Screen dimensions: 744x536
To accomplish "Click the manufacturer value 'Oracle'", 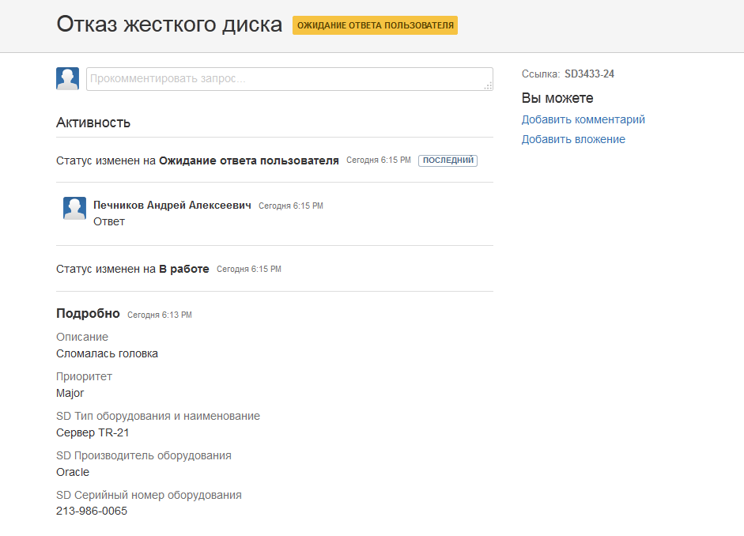I will tap(73, 473).
